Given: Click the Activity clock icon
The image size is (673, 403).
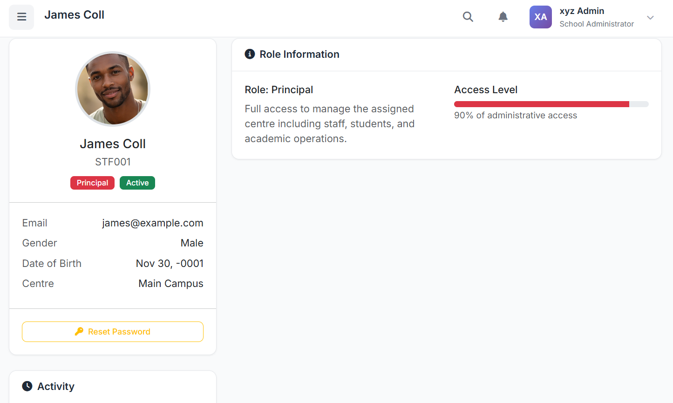Looking at the screenshot, I should coord(27,386).
